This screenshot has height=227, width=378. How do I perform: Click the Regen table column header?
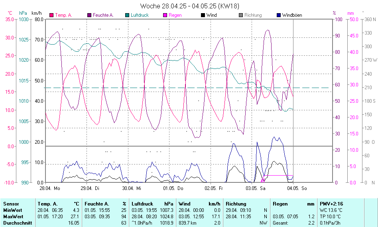280,204
